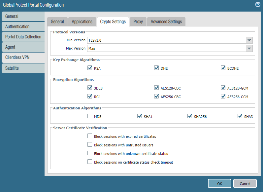Click the help question mark icon
263x192 pixels.
tap(258, 5)
